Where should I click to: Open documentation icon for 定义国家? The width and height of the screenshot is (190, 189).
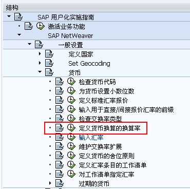click(x=49, y=54)
